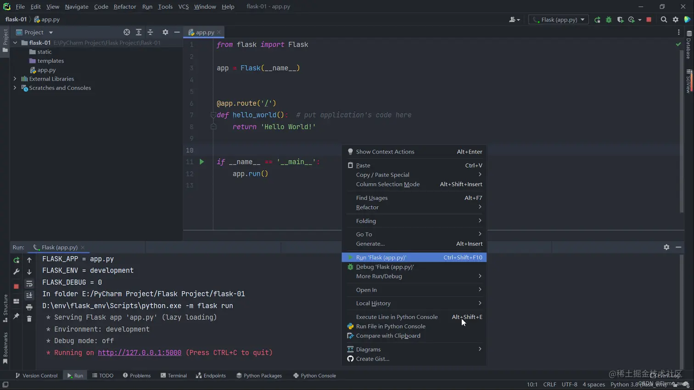Select templates folder in project tree
The image size is (694, 390).
coord(46,60)
